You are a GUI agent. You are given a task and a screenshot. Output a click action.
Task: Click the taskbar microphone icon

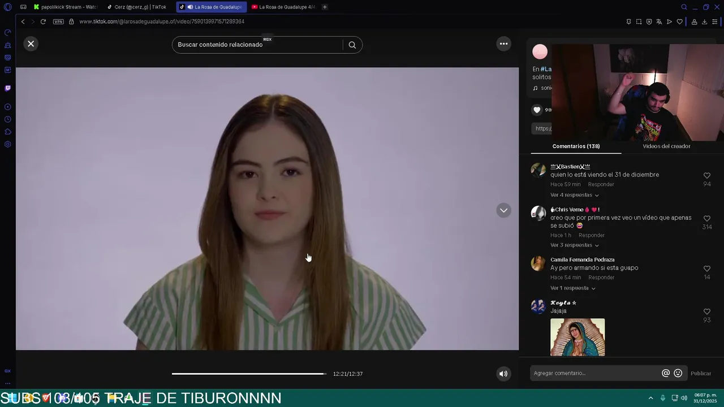coord(663,398)
